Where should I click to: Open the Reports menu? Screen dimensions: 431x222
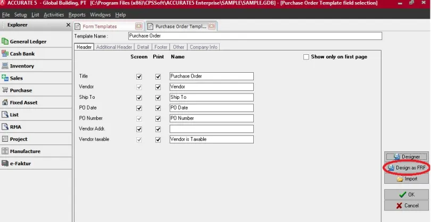tap(77, 15)
